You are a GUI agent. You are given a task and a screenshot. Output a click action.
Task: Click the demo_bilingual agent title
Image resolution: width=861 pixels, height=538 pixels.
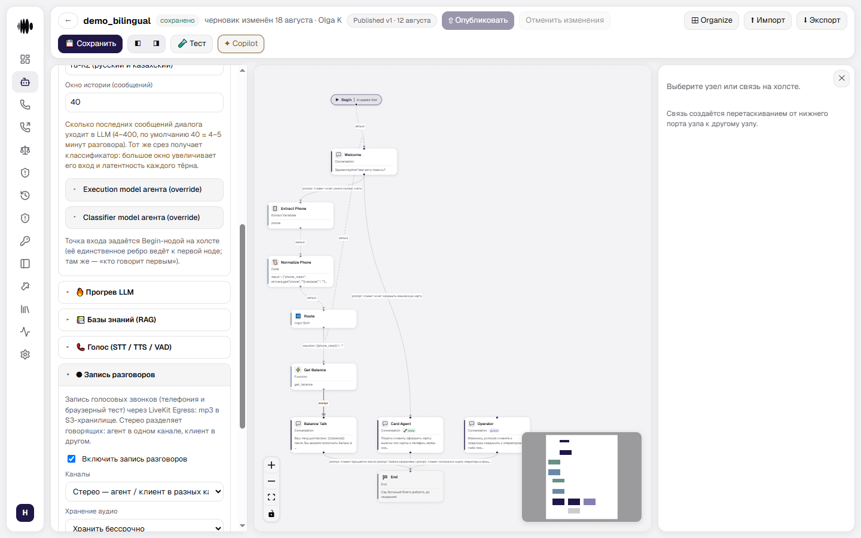tap(117, 21)
